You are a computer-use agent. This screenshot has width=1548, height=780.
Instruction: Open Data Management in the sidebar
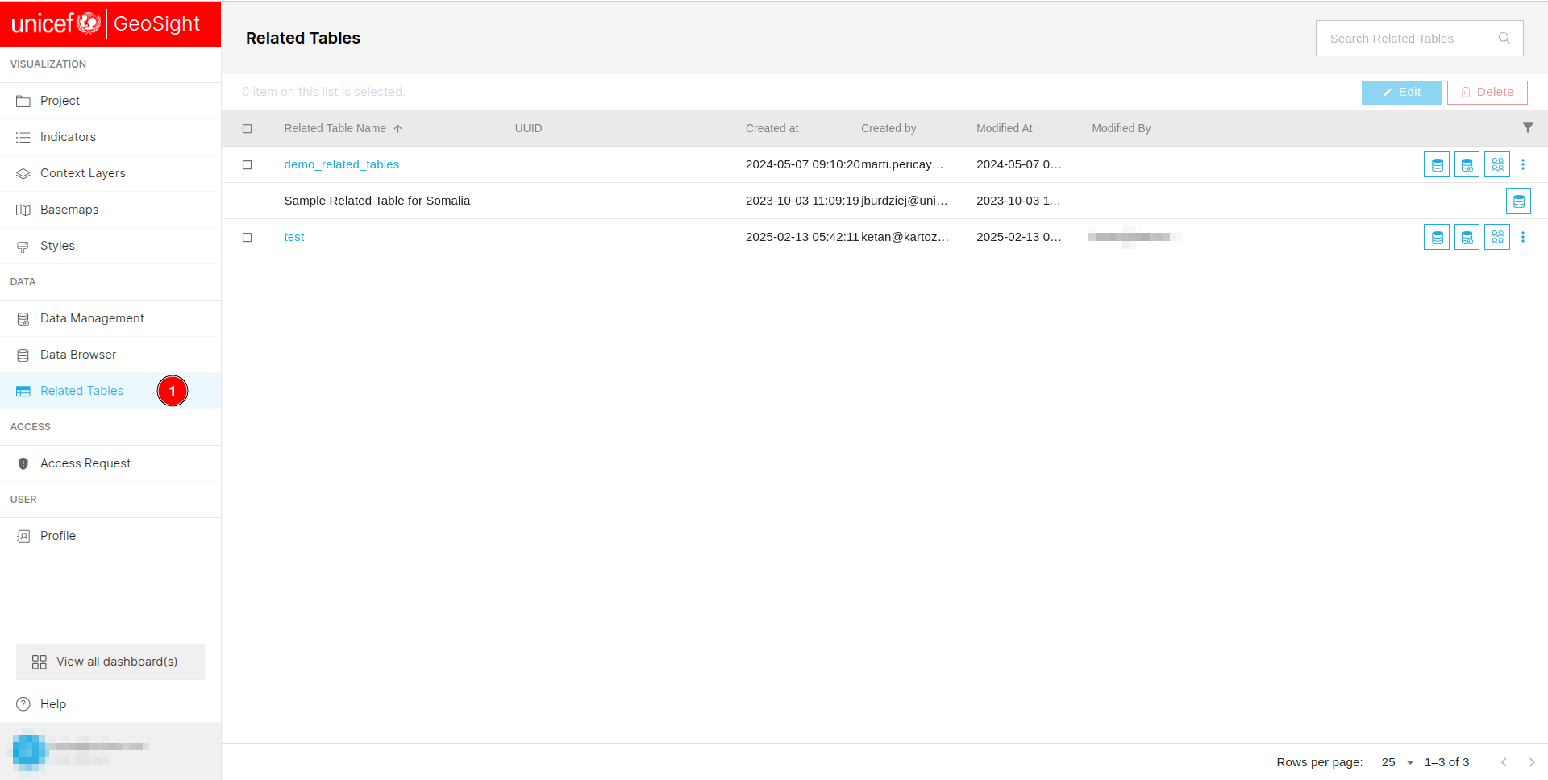(x=110, y=318)
